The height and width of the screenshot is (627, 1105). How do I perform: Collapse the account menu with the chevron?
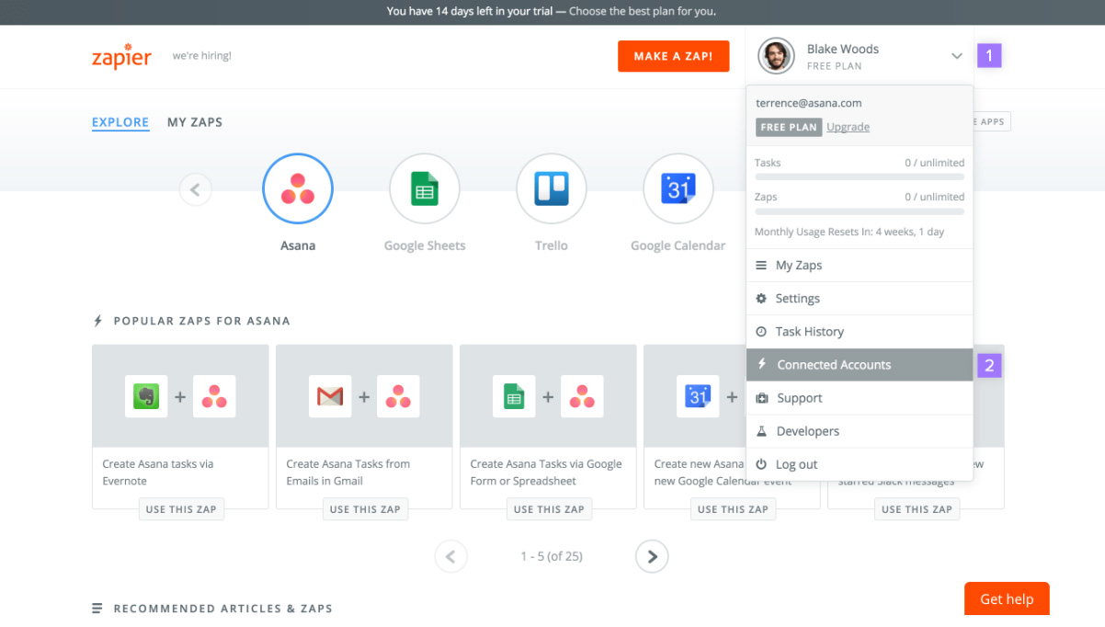pyautogui.click(x=957, y=56)
